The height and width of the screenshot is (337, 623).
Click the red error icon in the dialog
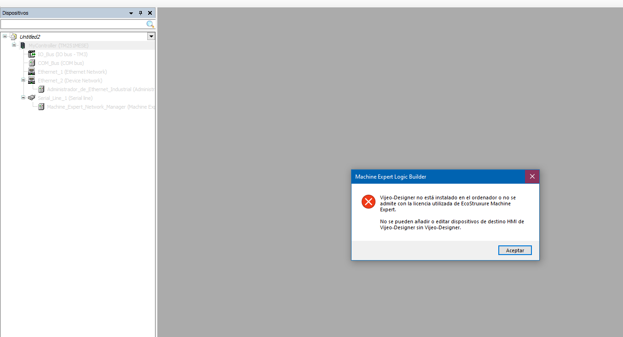tap(369, 202)
